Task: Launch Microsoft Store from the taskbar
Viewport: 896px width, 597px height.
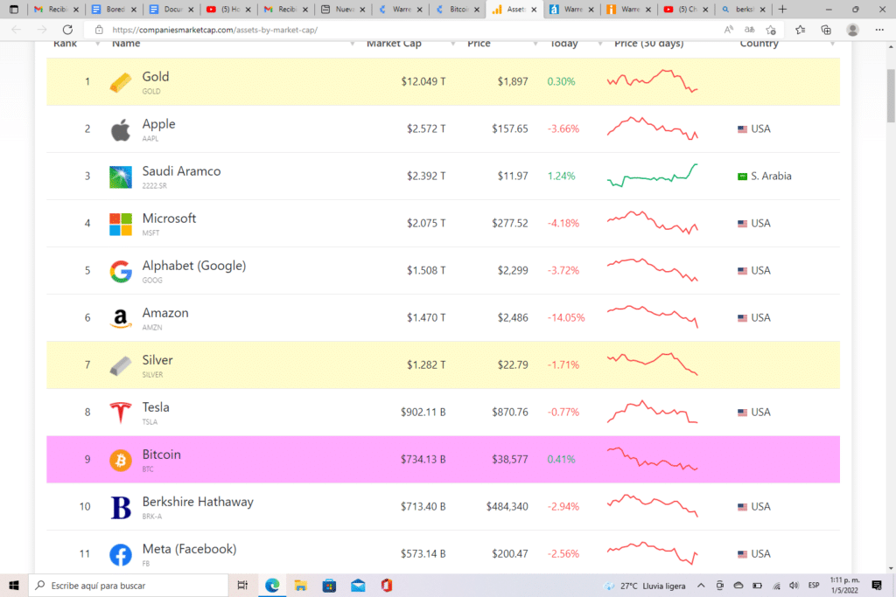Action: pyautogui.click(x=329, y=586)
